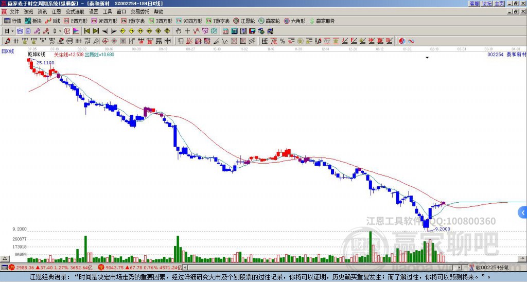The height and width of the screenshot is (282, 527).
Task: Click the index value 9043.75 in status bar
Action: coord(115,268)
